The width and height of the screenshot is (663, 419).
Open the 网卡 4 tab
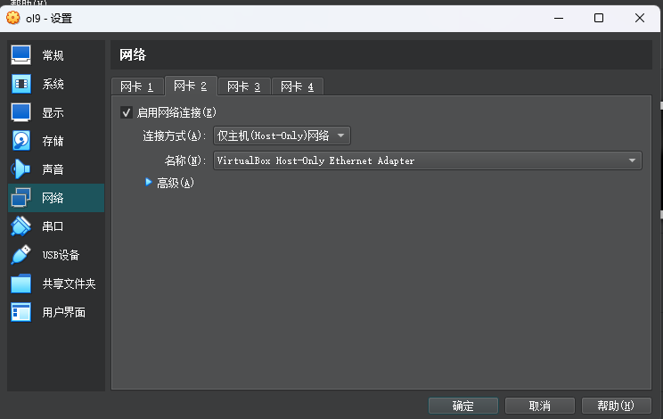pos(298,86)
